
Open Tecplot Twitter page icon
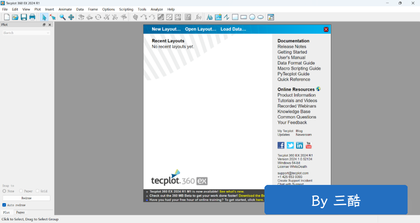pyautogui.click(x=290, y=145)
